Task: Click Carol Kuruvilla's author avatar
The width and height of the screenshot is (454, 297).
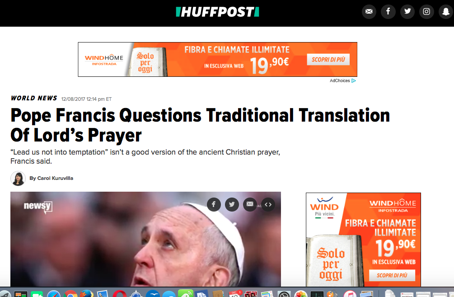Action: pos(18,178)
